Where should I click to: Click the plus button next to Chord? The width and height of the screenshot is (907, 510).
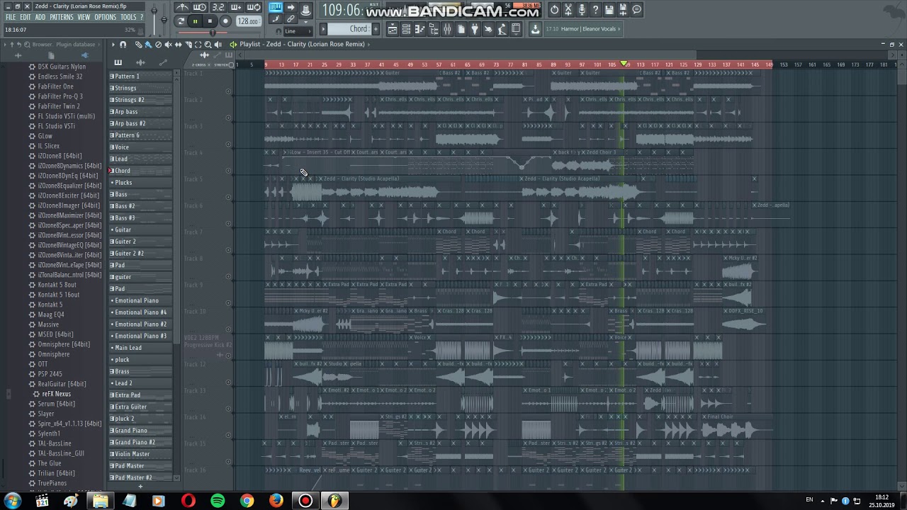(375, 29)
